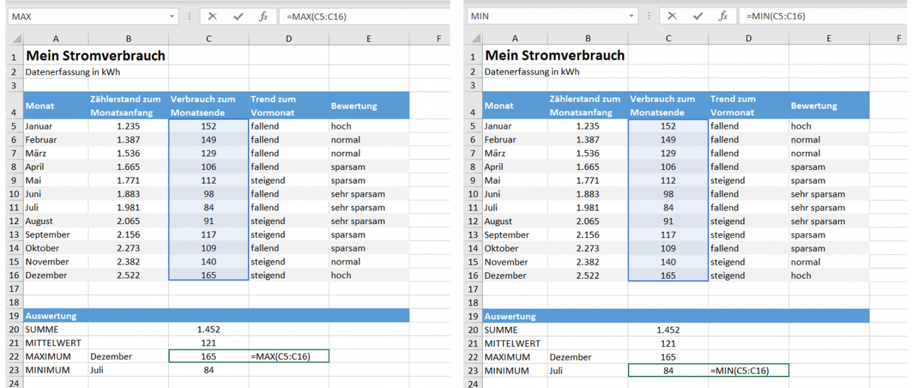Open the Name Box dropdown showing MAX

pos(172,16)
